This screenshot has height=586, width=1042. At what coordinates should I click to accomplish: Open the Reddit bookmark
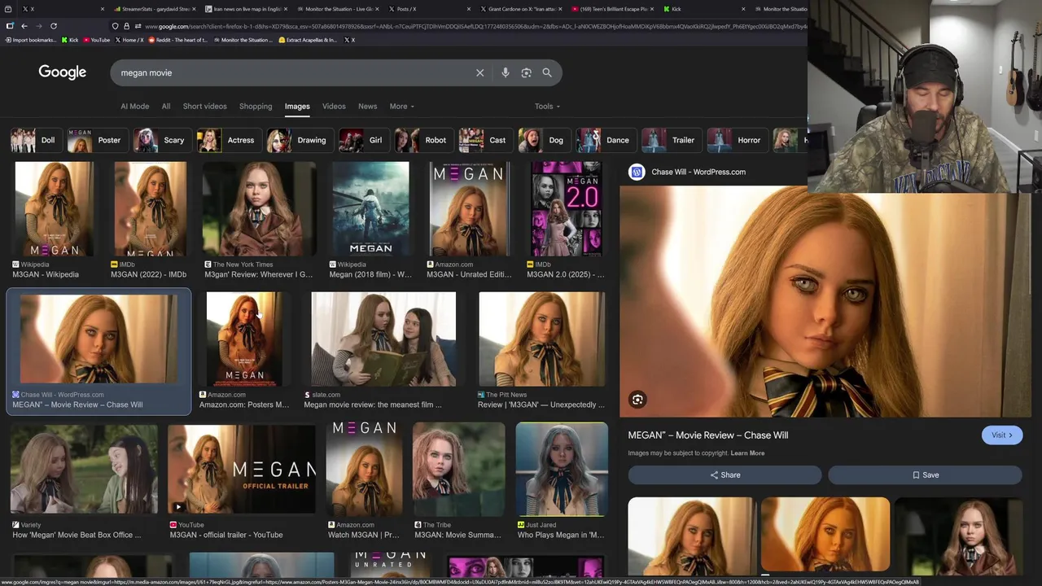(x=178, y=40)
